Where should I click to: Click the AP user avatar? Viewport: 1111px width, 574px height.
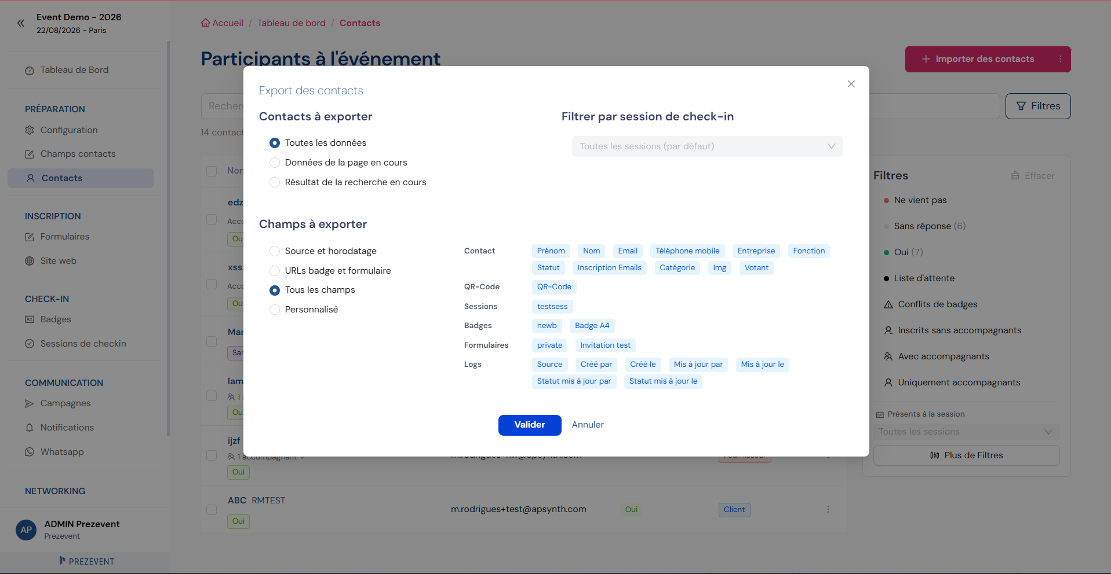26,529
